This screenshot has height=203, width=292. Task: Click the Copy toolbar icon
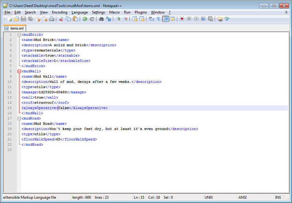tap(68, 19)
